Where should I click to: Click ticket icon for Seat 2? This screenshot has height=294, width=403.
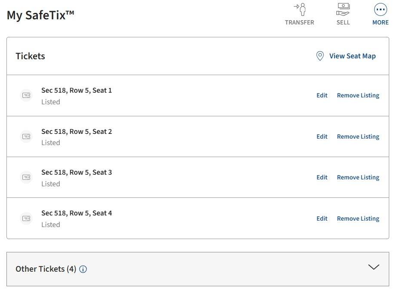pos(26,136)
